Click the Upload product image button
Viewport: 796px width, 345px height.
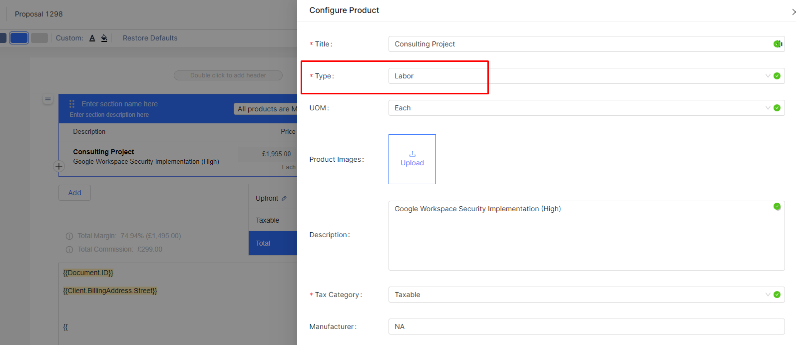412,159
